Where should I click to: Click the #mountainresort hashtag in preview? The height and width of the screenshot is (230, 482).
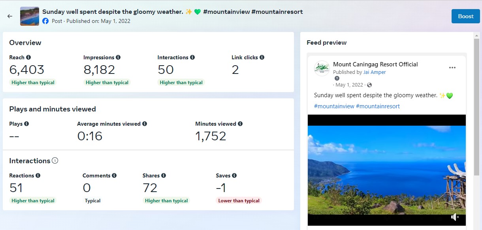click(x=378, y=106)
